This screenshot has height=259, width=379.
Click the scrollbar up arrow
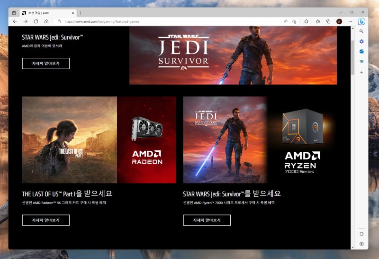(x=352, y=28)
